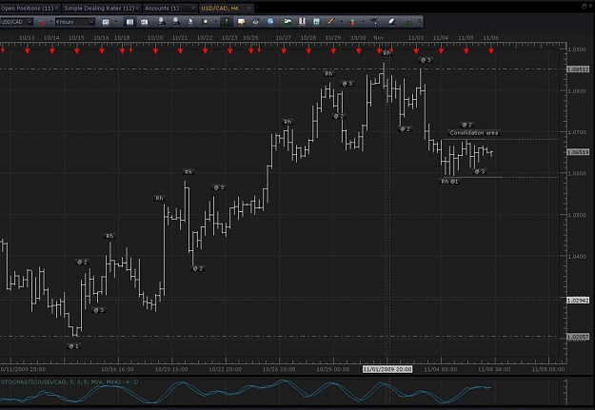Click the white double-bar icon
This screenshot has width=595, height=410.
302,22
